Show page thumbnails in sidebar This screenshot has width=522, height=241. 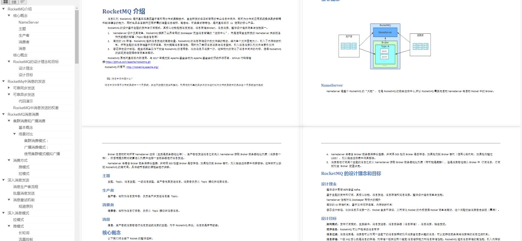[5, 2]
